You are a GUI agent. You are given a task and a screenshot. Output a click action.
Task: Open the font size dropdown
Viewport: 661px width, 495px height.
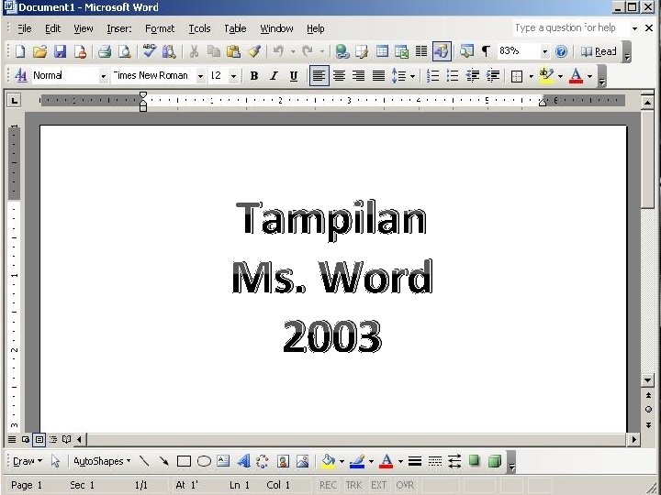click(x=233, y=76)
